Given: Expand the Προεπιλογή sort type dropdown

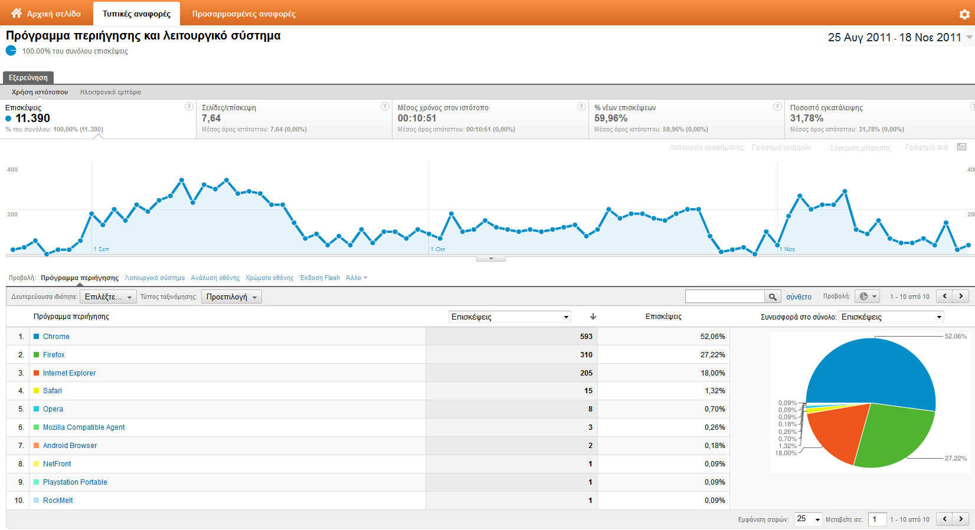Looking at the screenshot, I should [x=231, y=297].
